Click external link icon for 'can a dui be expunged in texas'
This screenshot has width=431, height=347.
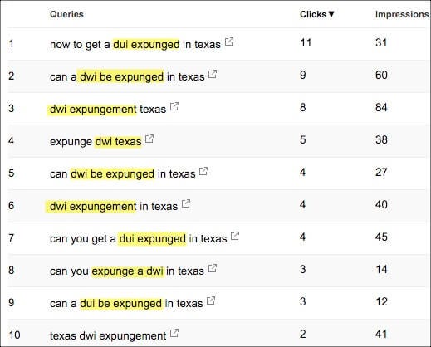[211, 301]
